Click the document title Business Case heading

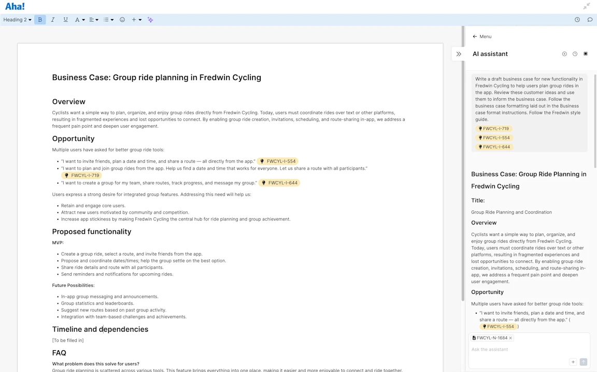[157, 78]
